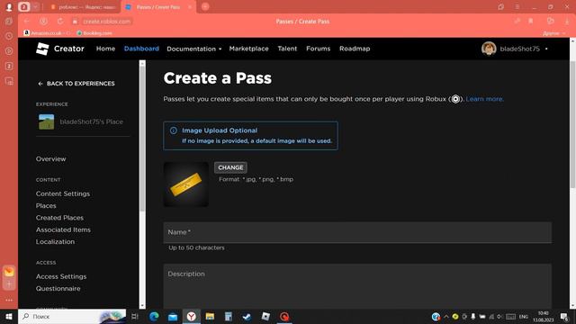Open the Talent page
The height and width of the screenshot is (324, 576).
coord(287,49)
